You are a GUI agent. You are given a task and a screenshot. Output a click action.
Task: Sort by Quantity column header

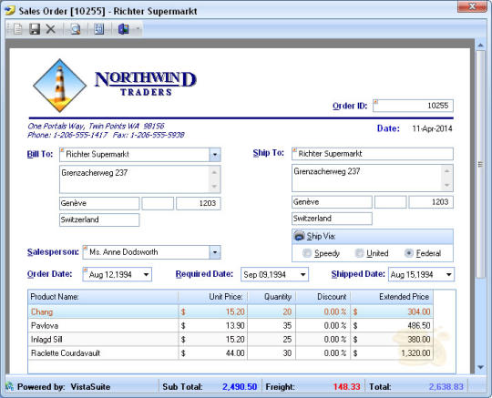272,297
